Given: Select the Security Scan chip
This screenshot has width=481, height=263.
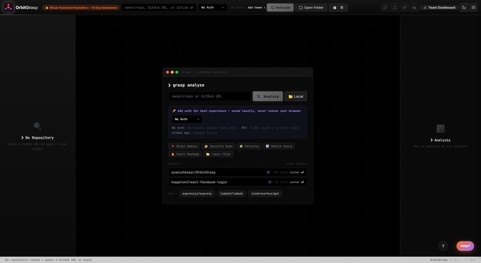Looking at the screenshot, I should pyautogui.click(x=218, y=146).
